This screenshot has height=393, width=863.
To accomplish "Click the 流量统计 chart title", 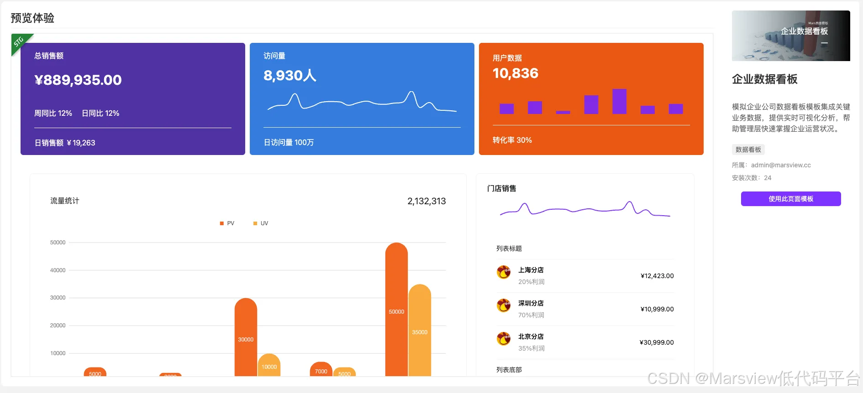I will [65, 201].
